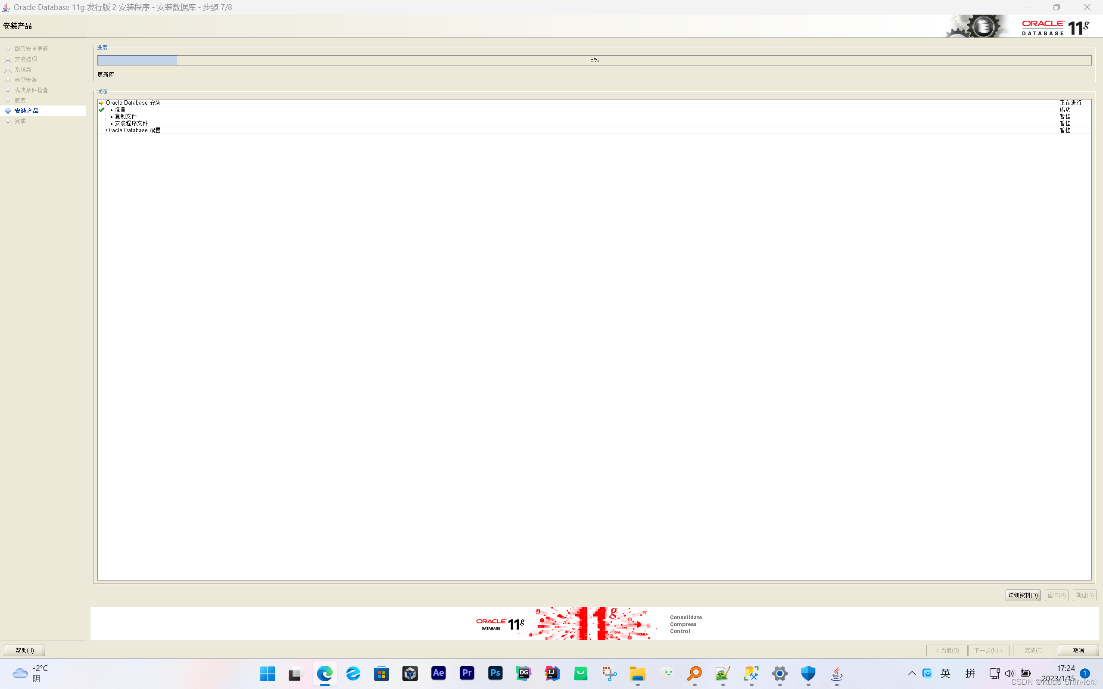
Task: Select the last sidebar step 完成
Action: click(x=20, y=121)
